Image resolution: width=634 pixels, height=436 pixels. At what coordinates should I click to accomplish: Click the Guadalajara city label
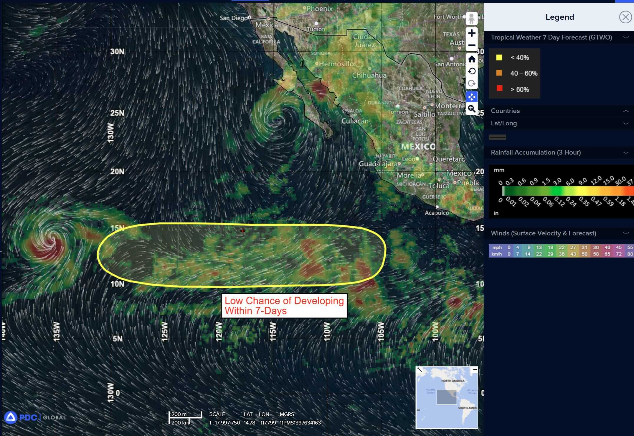(x=378, y=164)
